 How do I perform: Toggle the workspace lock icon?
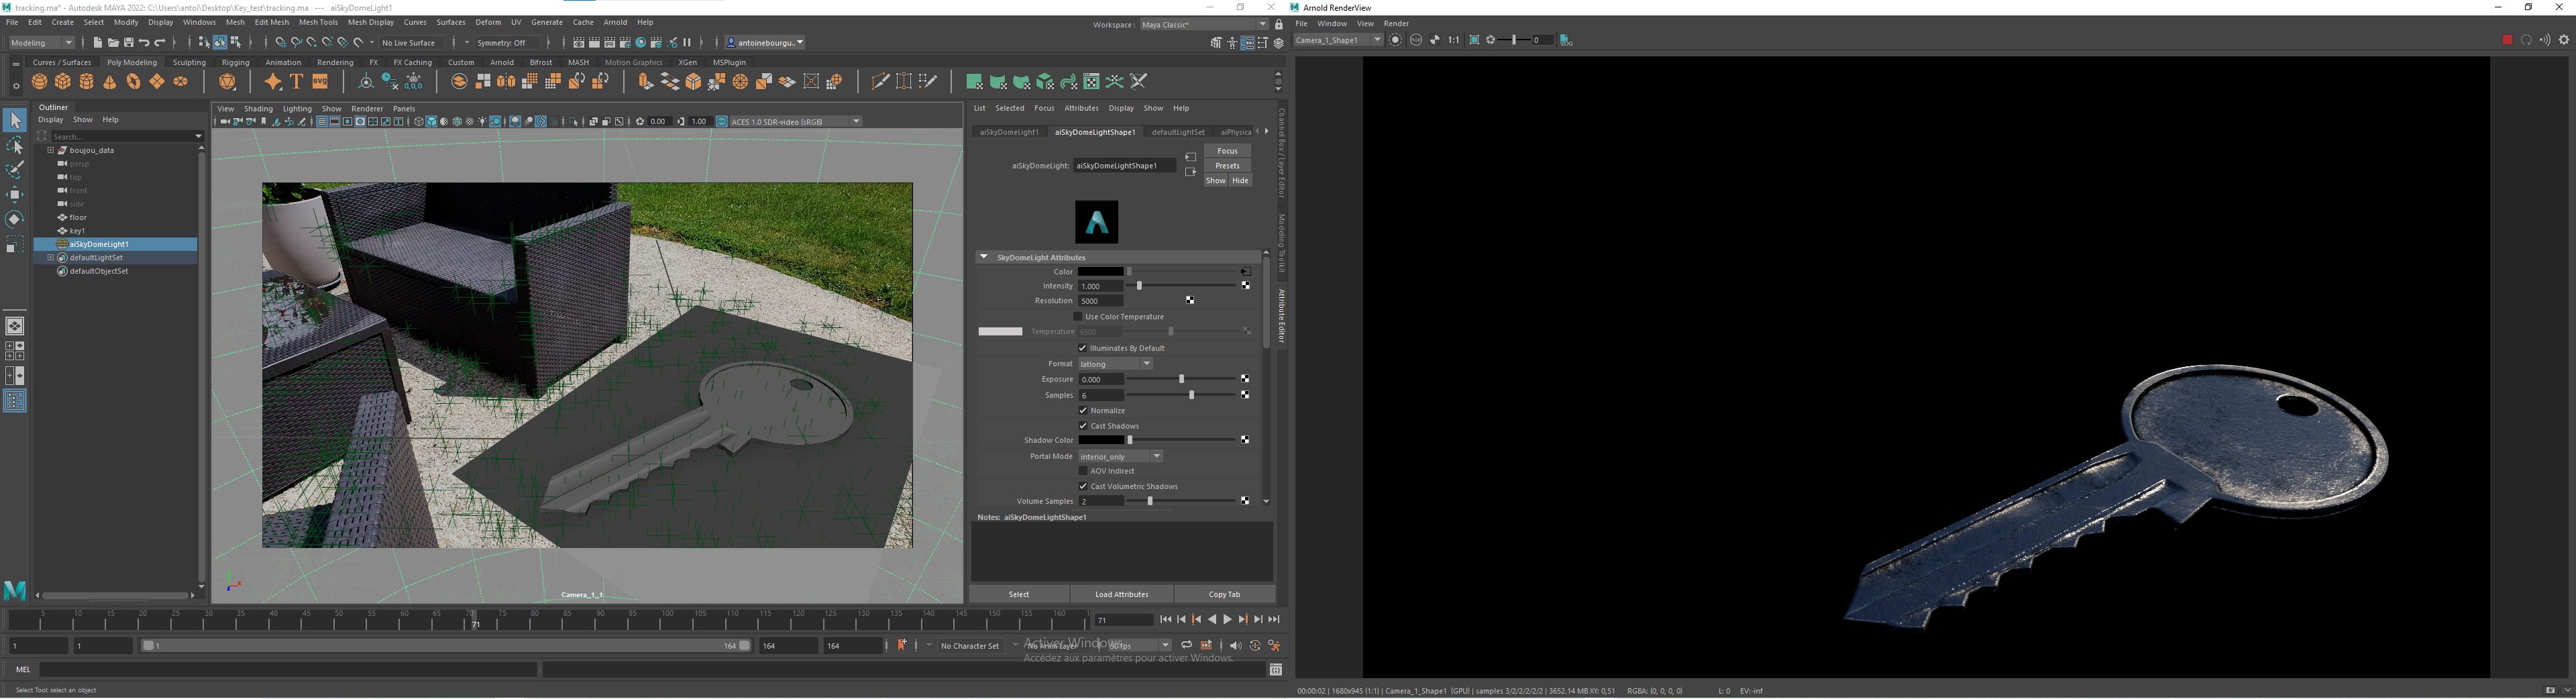1279,25
